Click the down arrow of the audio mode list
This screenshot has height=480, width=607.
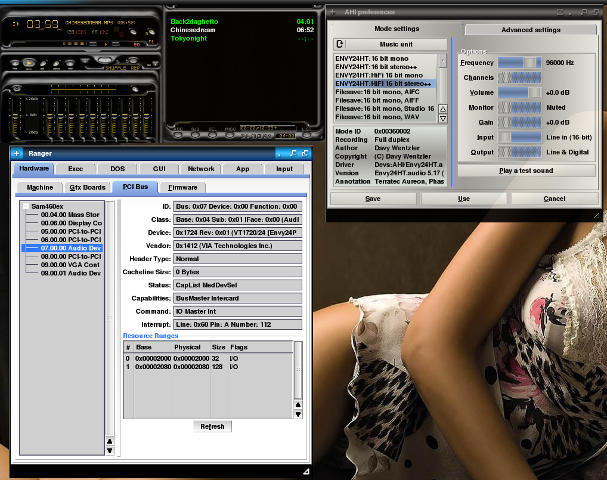pos(442,118)
